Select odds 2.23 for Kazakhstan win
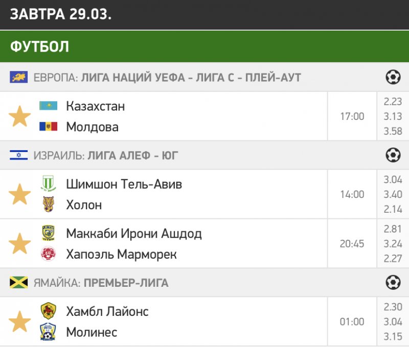 393,102
